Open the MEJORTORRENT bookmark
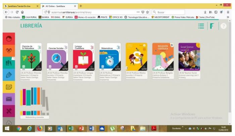This screenshot has height=136, width=235. pos(160,17)
